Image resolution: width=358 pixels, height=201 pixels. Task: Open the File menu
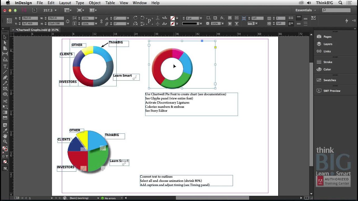pos(39,3)
